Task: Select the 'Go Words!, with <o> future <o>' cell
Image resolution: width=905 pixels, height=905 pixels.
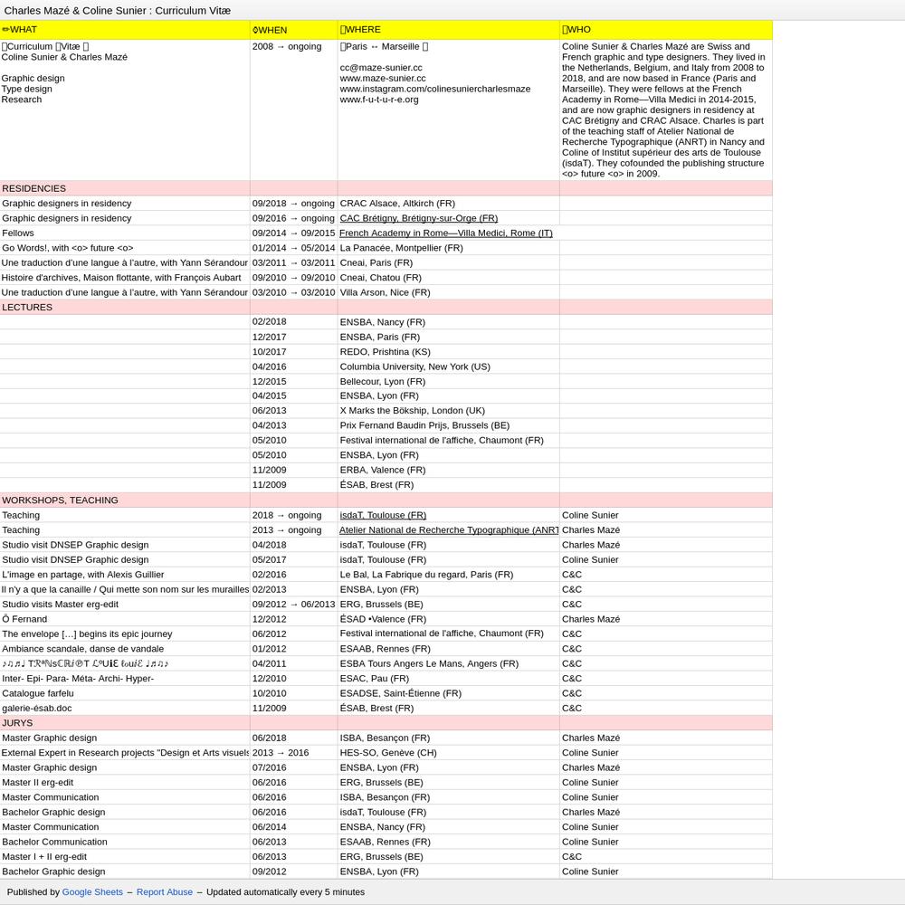Action: click(x=125, y=248)
